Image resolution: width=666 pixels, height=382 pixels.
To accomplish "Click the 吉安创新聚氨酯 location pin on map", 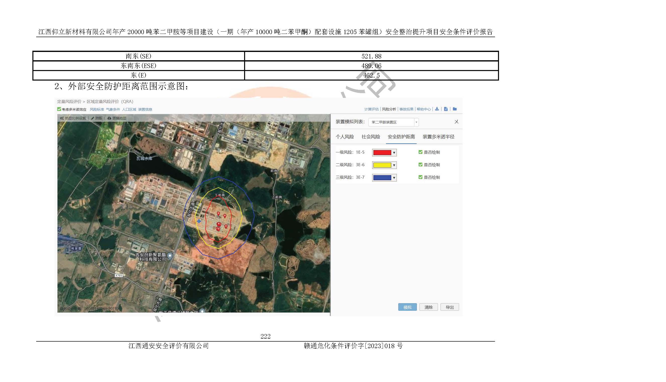I will [170, 255].
